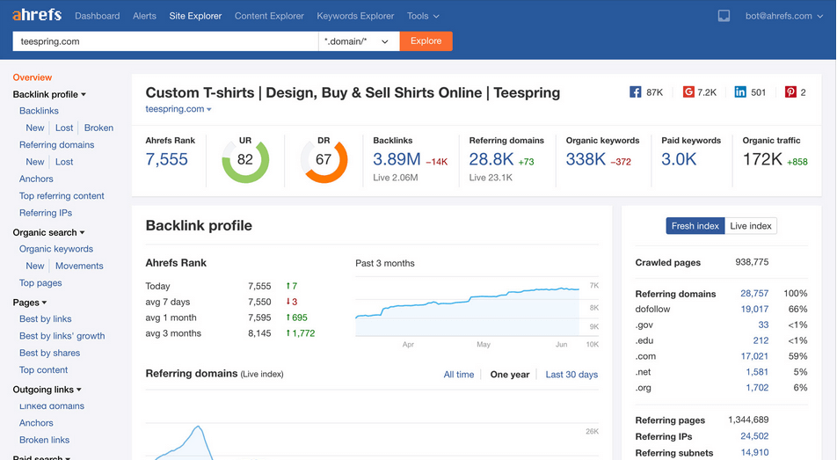Click the orange Explore button

[426, 41]
